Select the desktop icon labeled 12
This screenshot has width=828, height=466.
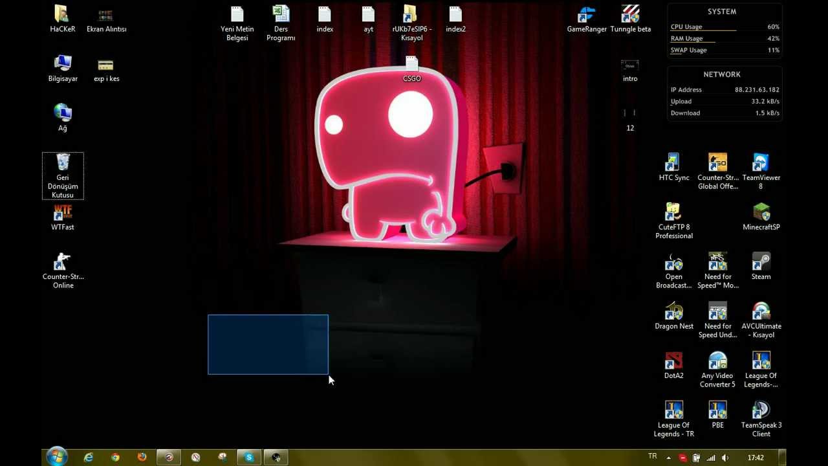(x=630, y=119)
